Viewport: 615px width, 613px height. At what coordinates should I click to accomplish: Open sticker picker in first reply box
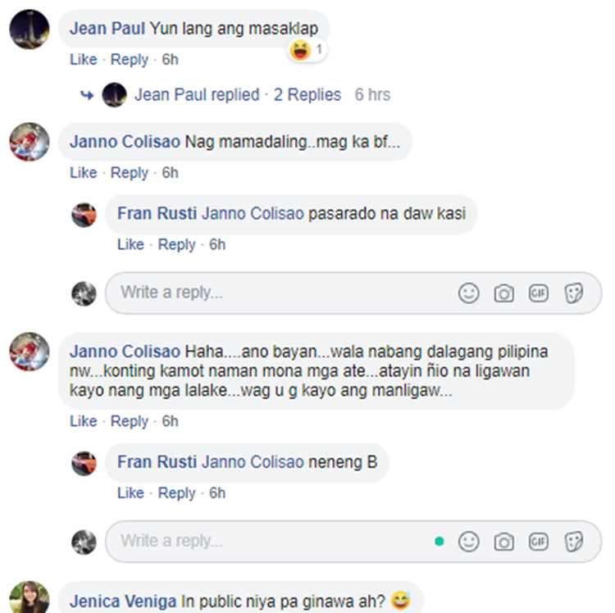tap(574, 293)
